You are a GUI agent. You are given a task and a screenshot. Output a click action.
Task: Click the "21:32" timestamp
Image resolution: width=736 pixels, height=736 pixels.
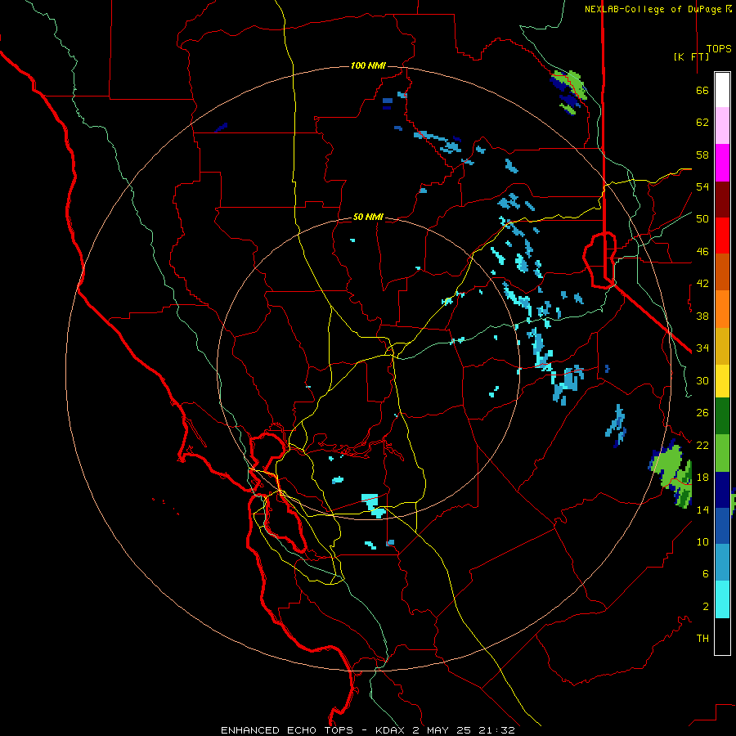click(497, 730)
